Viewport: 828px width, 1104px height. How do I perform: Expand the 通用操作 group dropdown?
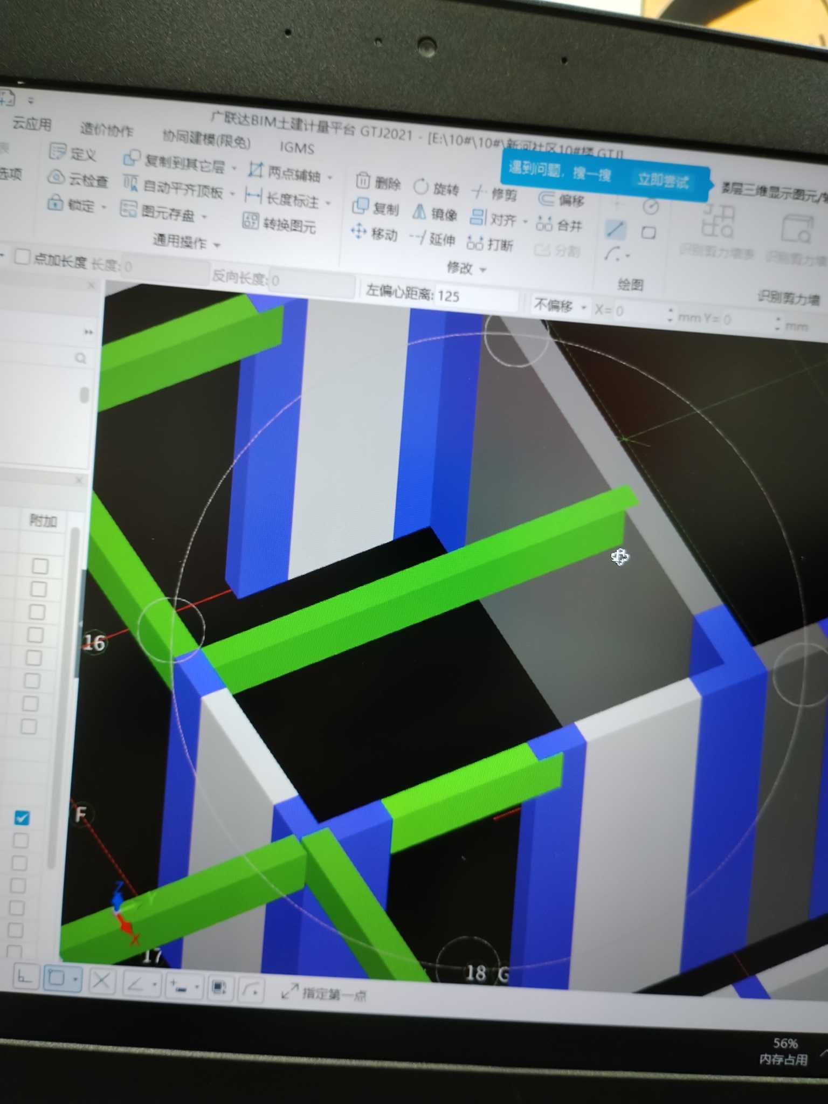click(217, 245)
